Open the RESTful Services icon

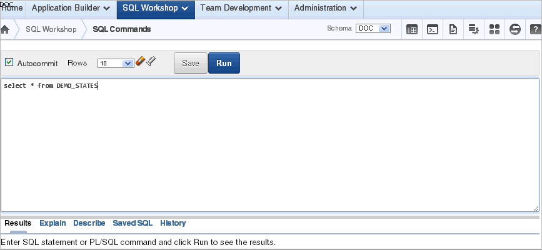pos(515,29)
